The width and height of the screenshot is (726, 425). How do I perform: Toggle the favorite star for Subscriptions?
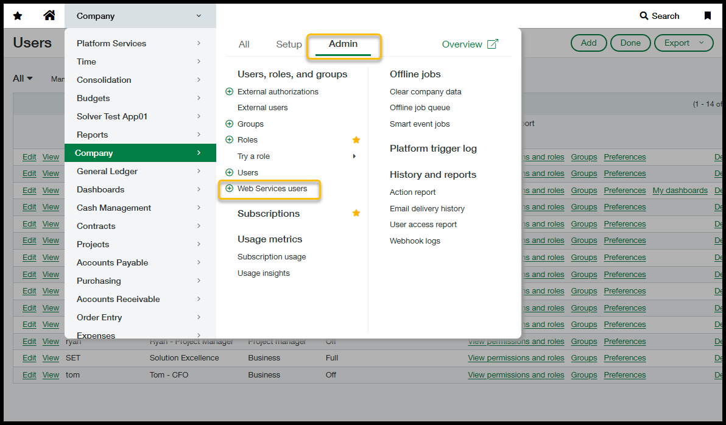pos(356,213)
